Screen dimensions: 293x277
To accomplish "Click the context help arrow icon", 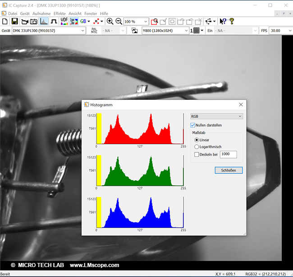I will (x=223, y=21).
